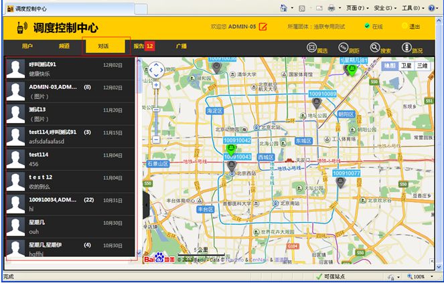Click the map zoom-in plus button
This screenshot has height=283, width=444.
(x=156, y=84)
